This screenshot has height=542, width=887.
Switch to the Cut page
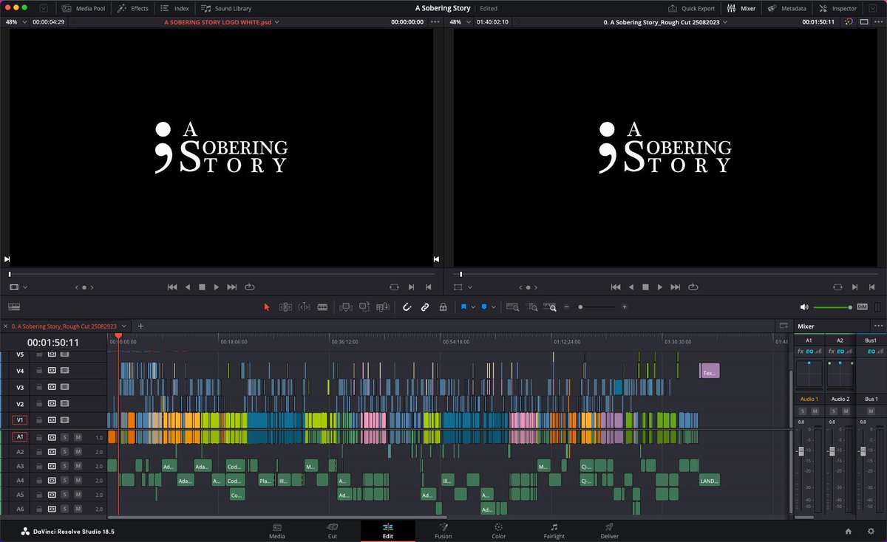click(x=333, y=531)
